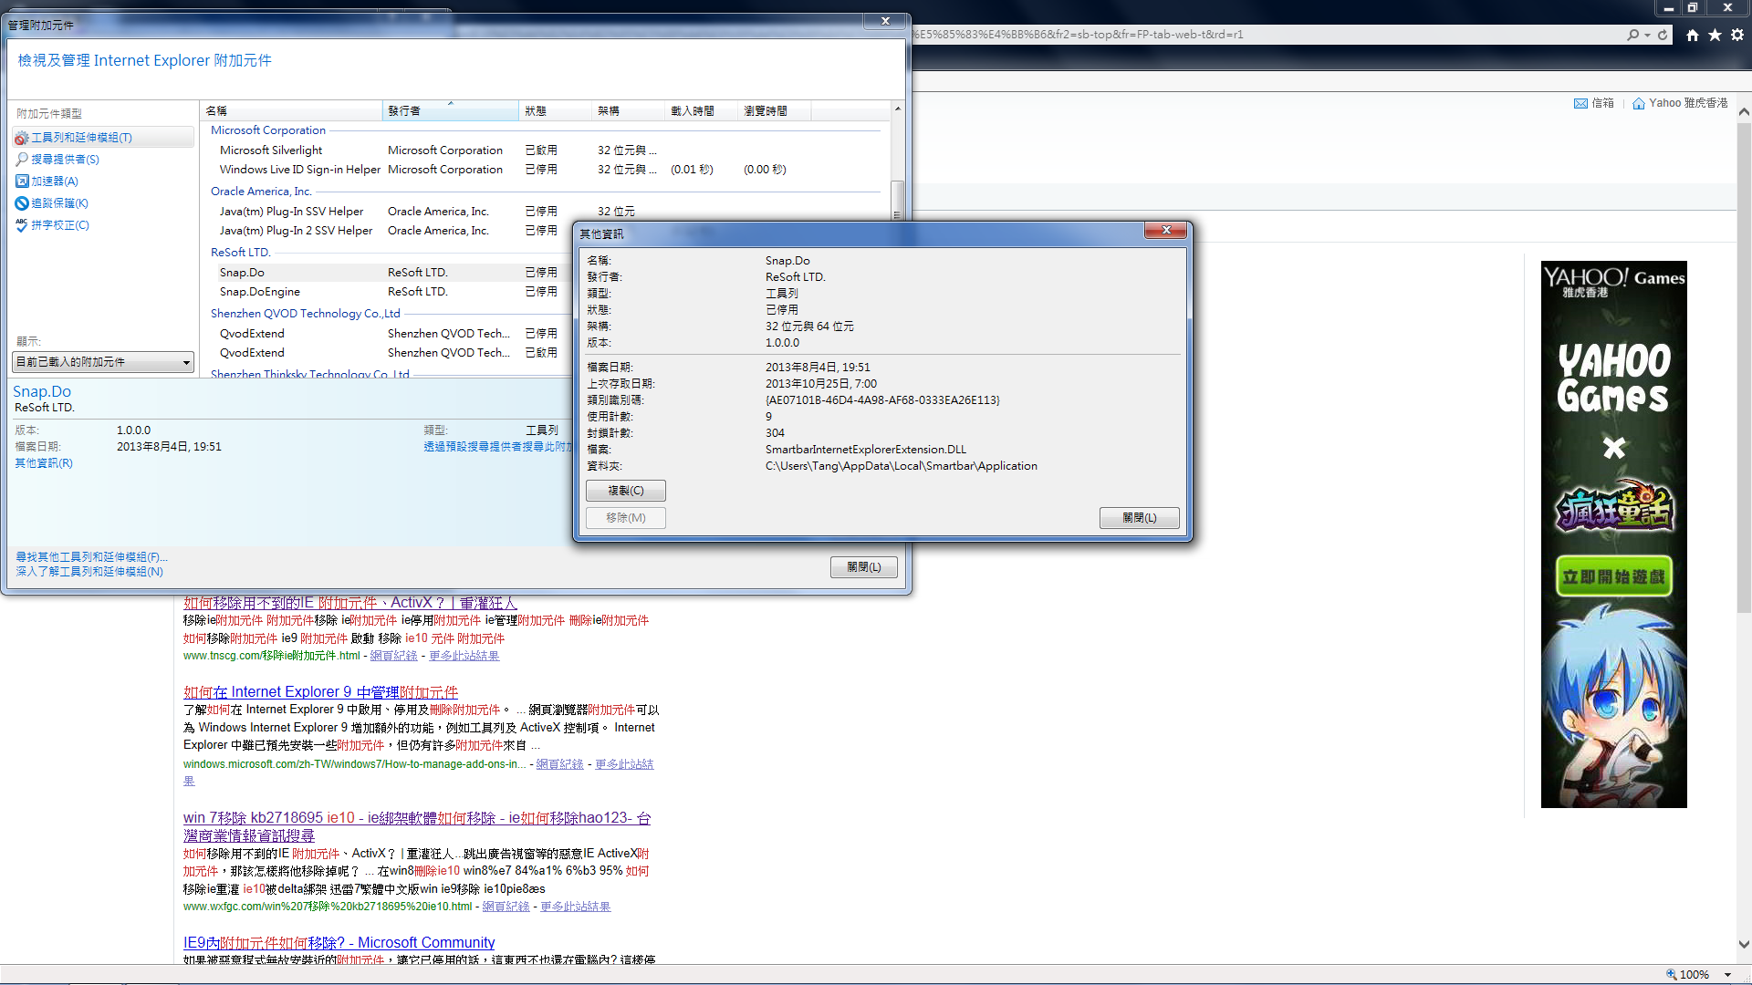Sort by 發行者 column header
The image size is (1752, 985).
(x=451, y=110)
